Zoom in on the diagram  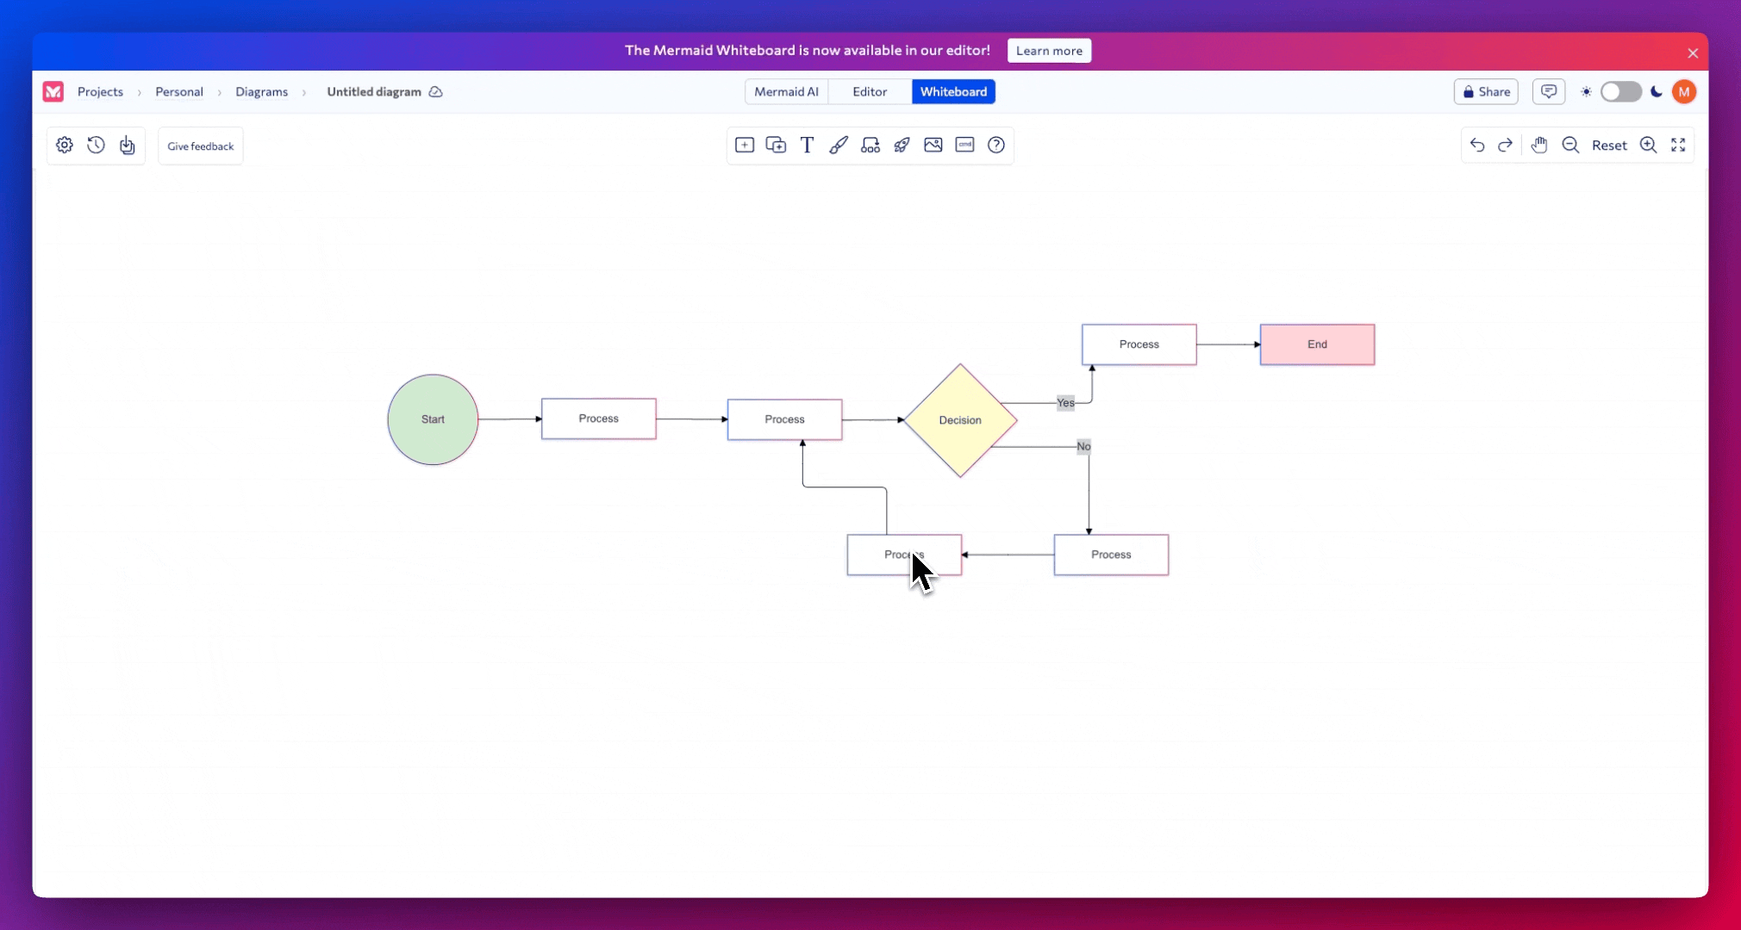1648,145
